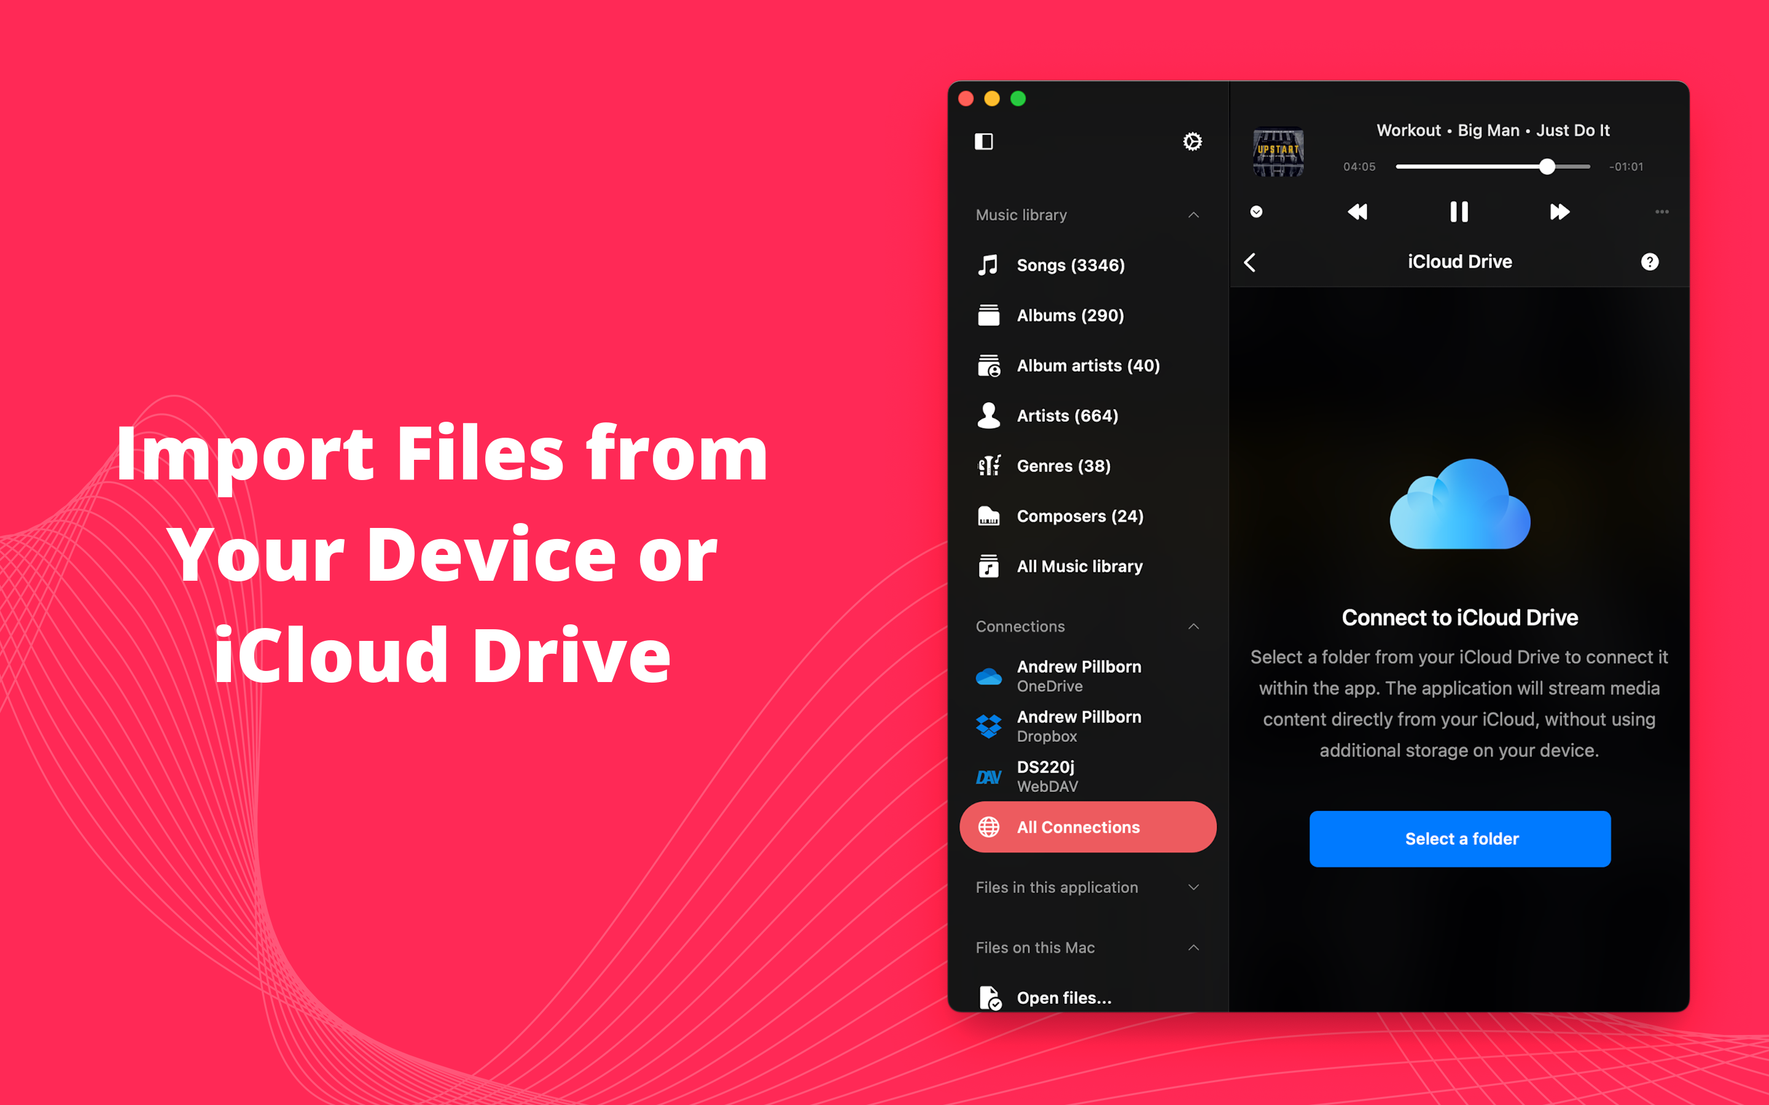This screenshot has height=1105, width=1769.
Task: Collapse Files on this Mac section
Action: tap(1193, 947)
